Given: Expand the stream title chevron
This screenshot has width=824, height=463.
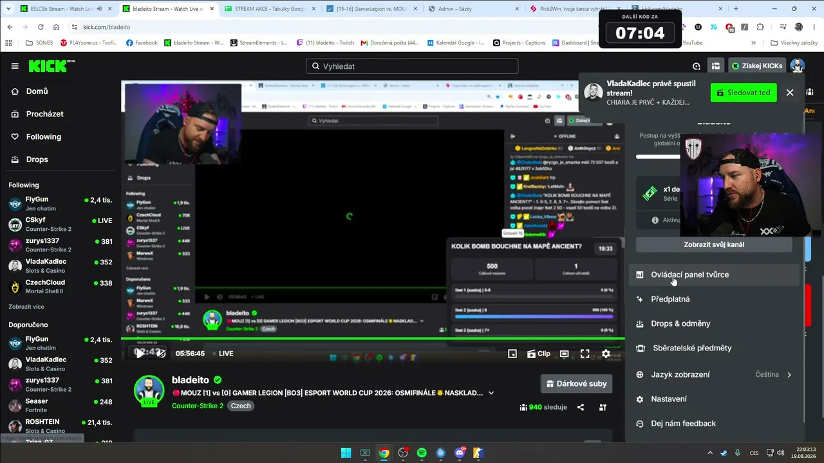Looking at the screenshot, I should [x=491, y=393].
